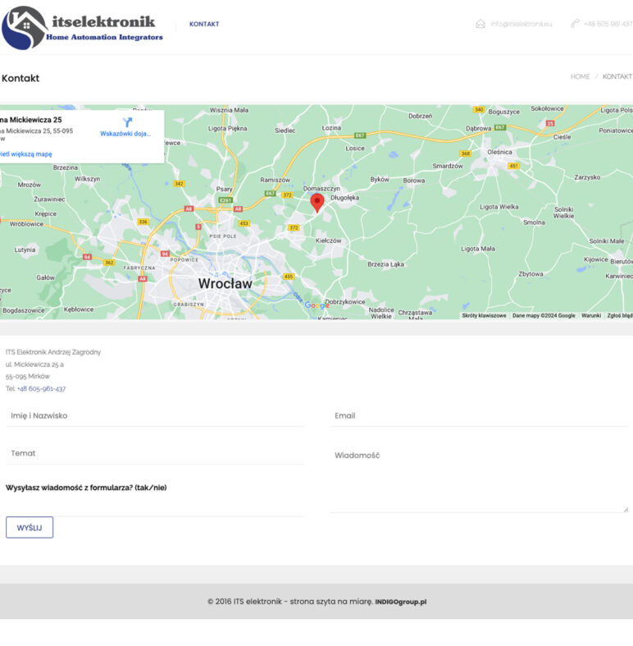Screen dimensions: 633x646
Task: Open 'Skróty klawiszowe' map shortcuts
Action: (484, 315)
